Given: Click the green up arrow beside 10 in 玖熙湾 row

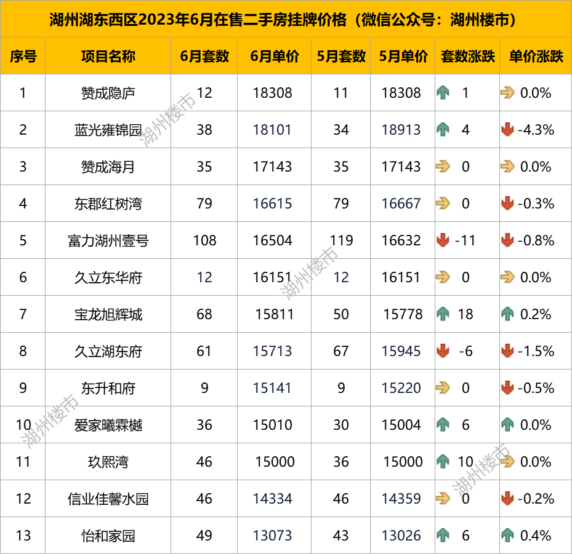Looking at the screenshot, I should tap(443, 462).
